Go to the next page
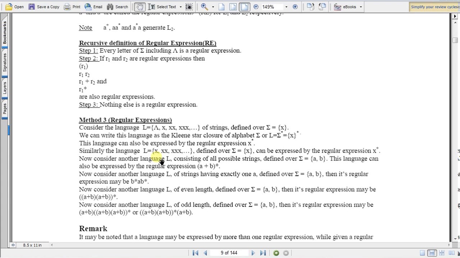The height and width of the screenshot is (258, 460). click(x=253, y=253)
